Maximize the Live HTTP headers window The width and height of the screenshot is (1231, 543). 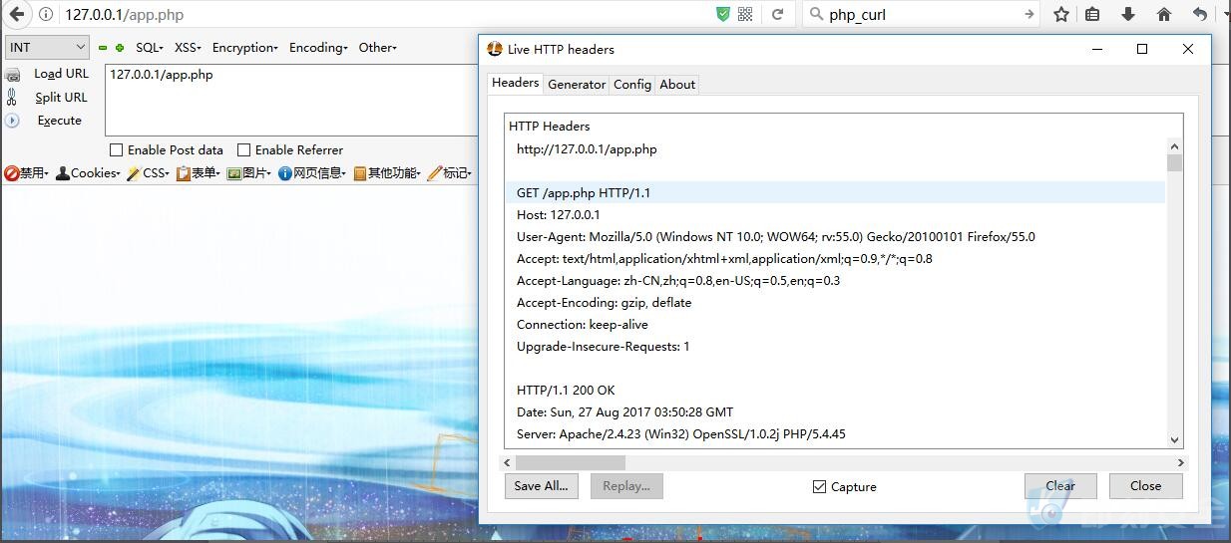[x=1142, y=49]
